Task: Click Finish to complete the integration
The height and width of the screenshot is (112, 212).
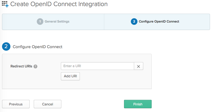Action: pyautogui.click(x=138, y=104)
